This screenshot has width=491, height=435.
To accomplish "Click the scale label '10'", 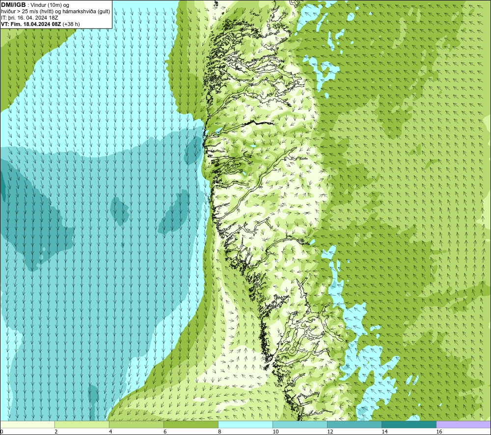I will pyautogui.click(x=275, y=432).
